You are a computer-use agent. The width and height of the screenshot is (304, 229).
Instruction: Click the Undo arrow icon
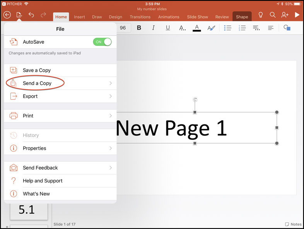coord(31,15)
